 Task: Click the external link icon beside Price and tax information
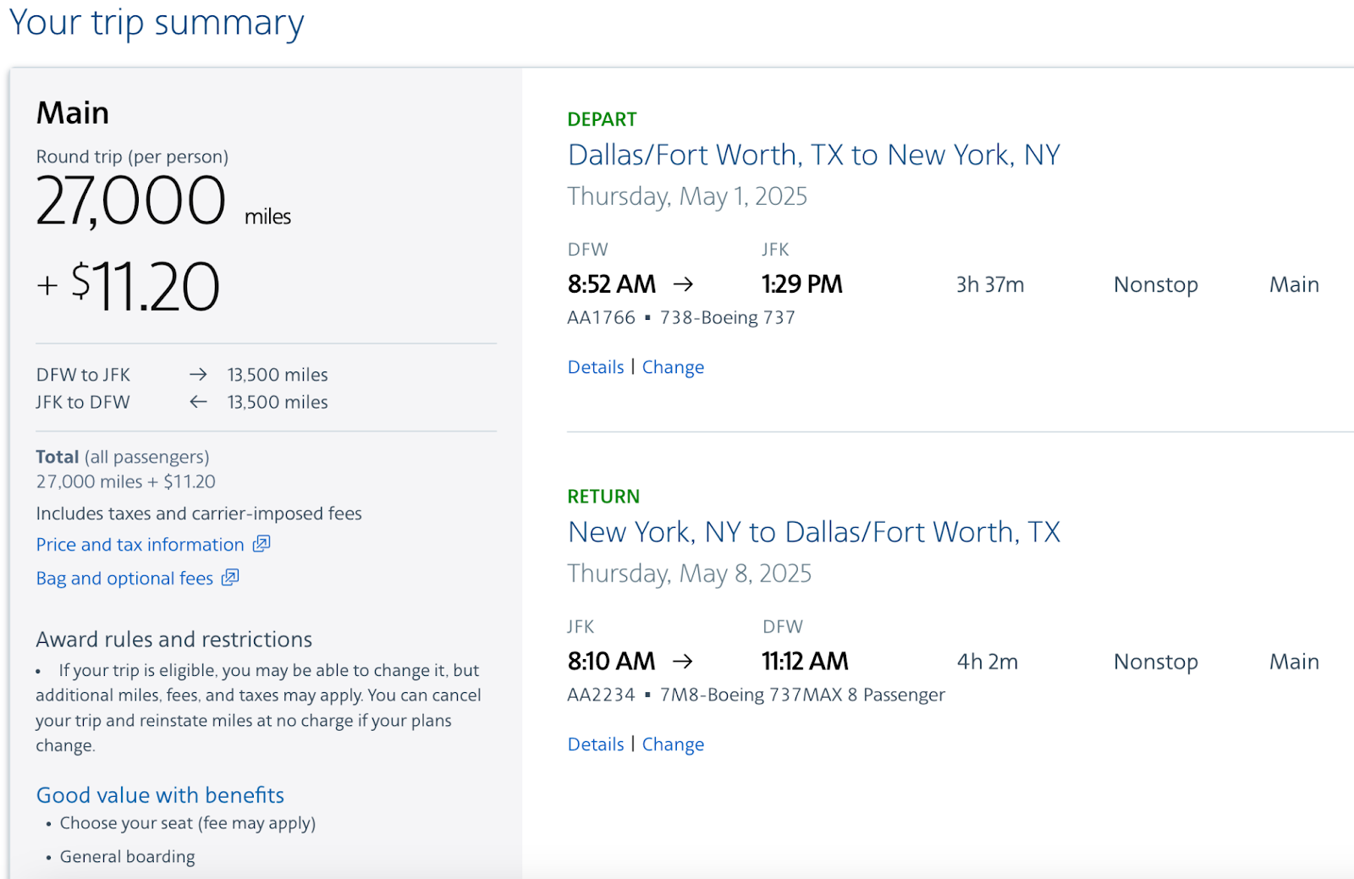[261, 544]
